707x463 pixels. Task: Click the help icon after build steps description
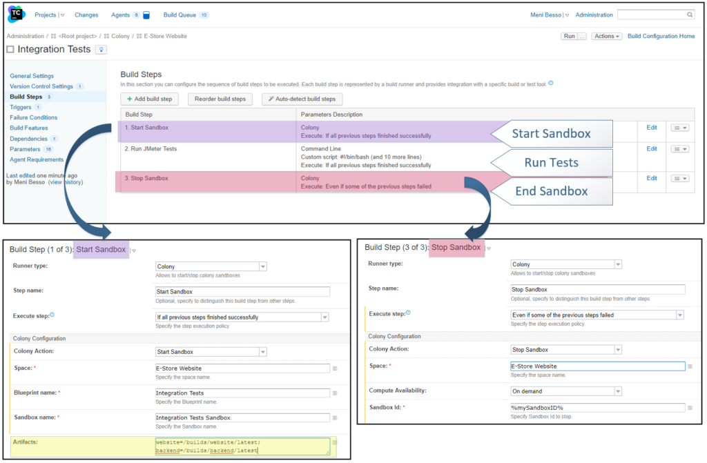550,83
